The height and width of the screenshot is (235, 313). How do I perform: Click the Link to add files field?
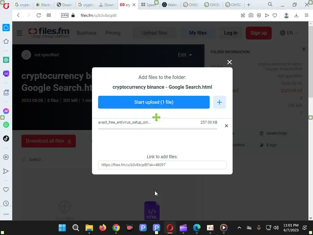pyautogui.click(x=162, y=165)
